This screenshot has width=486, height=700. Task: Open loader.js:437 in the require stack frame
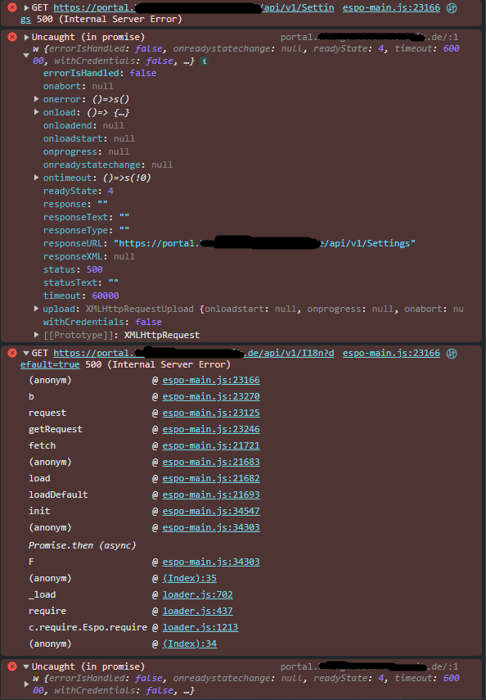coord(198,611)
